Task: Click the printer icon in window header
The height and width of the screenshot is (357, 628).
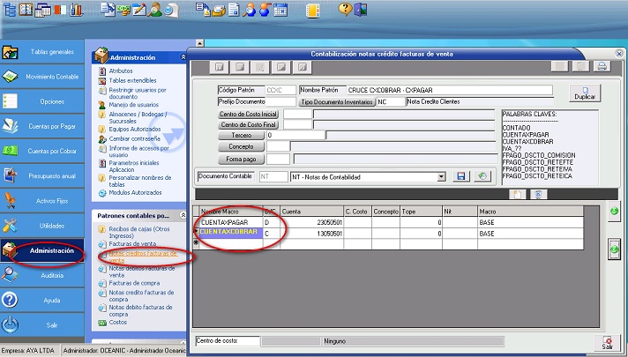Action: click(x=602, y=67)
